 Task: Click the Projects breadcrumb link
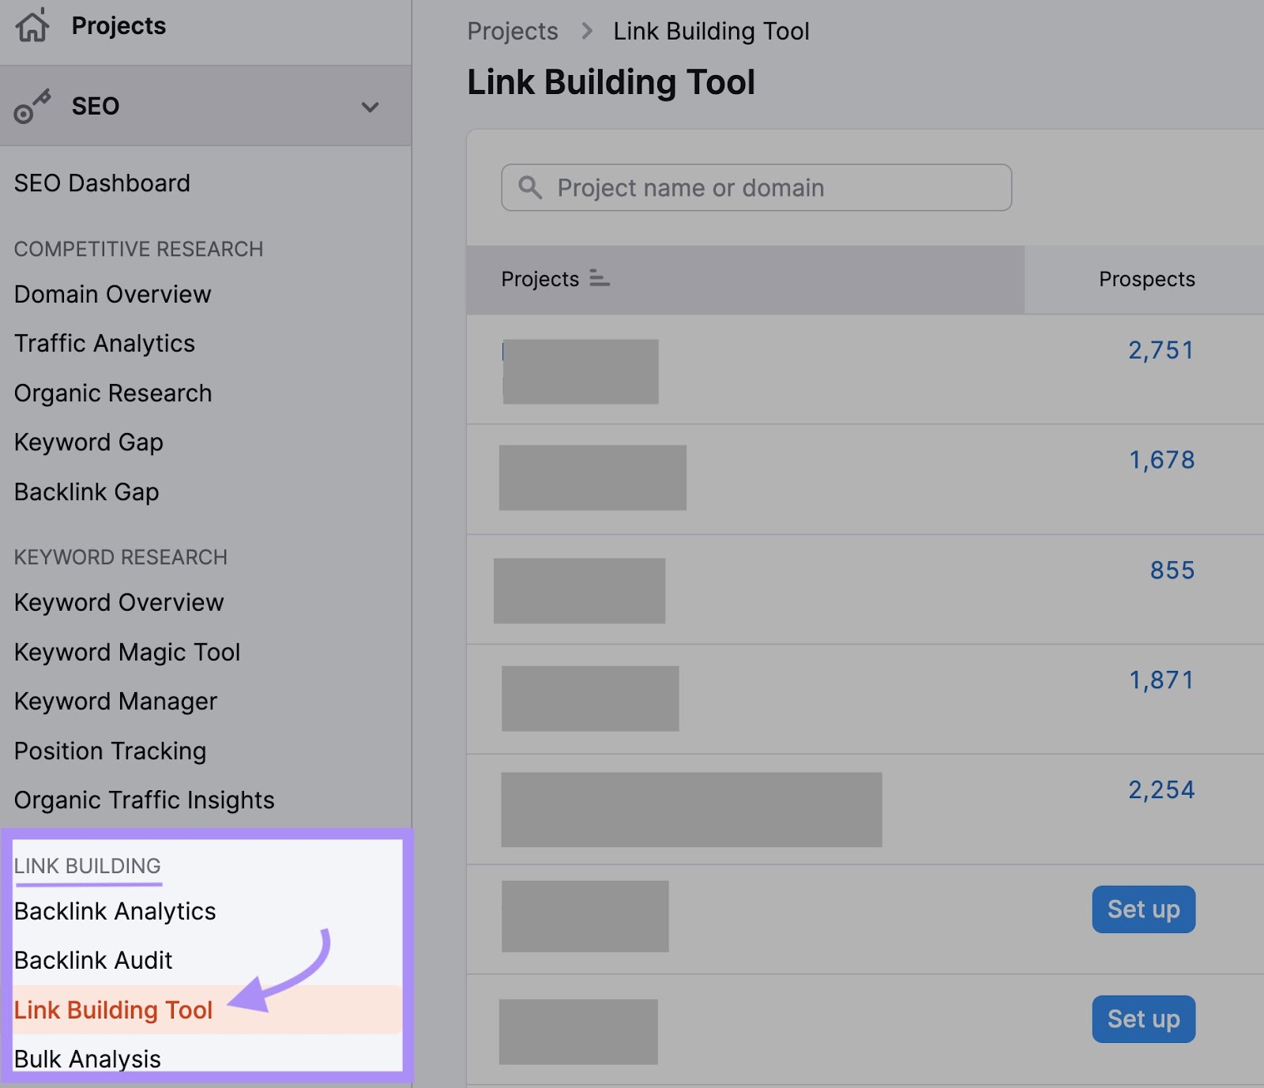pos(512,31)
